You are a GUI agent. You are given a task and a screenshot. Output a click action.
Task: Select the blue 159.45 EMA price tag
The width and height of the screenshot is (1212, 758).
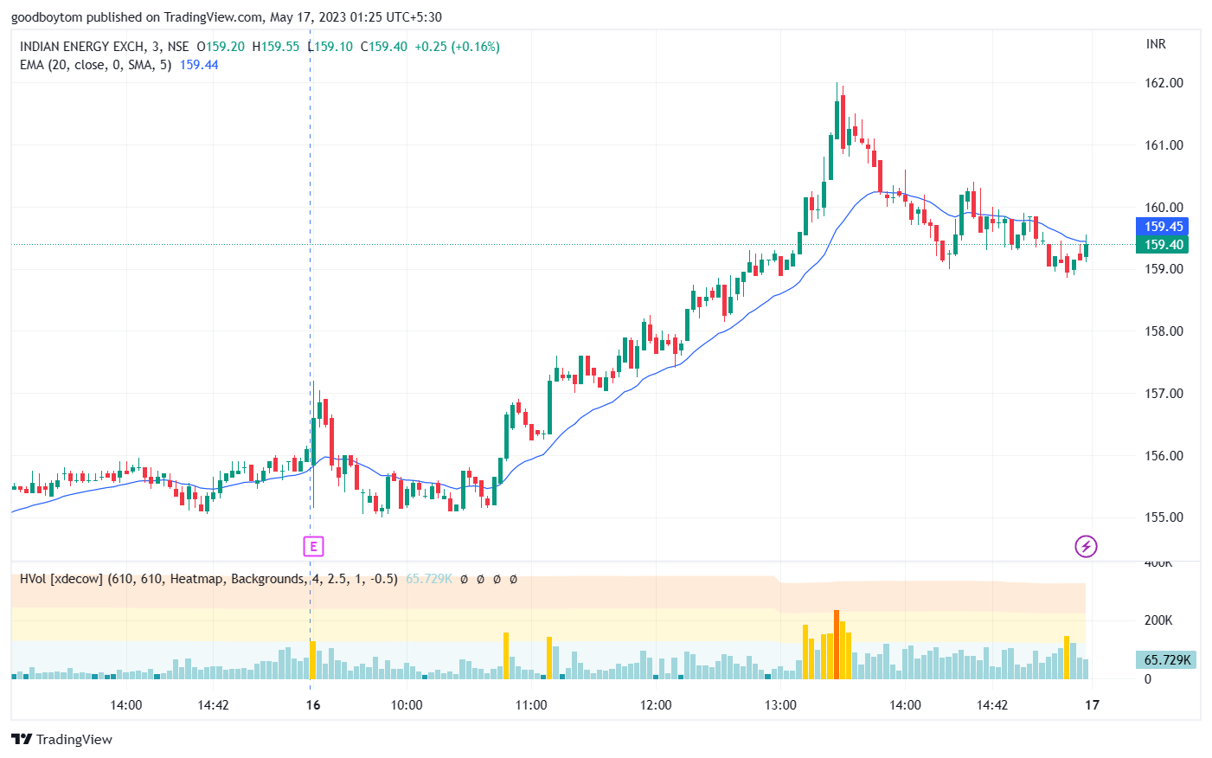point(1162,227)
